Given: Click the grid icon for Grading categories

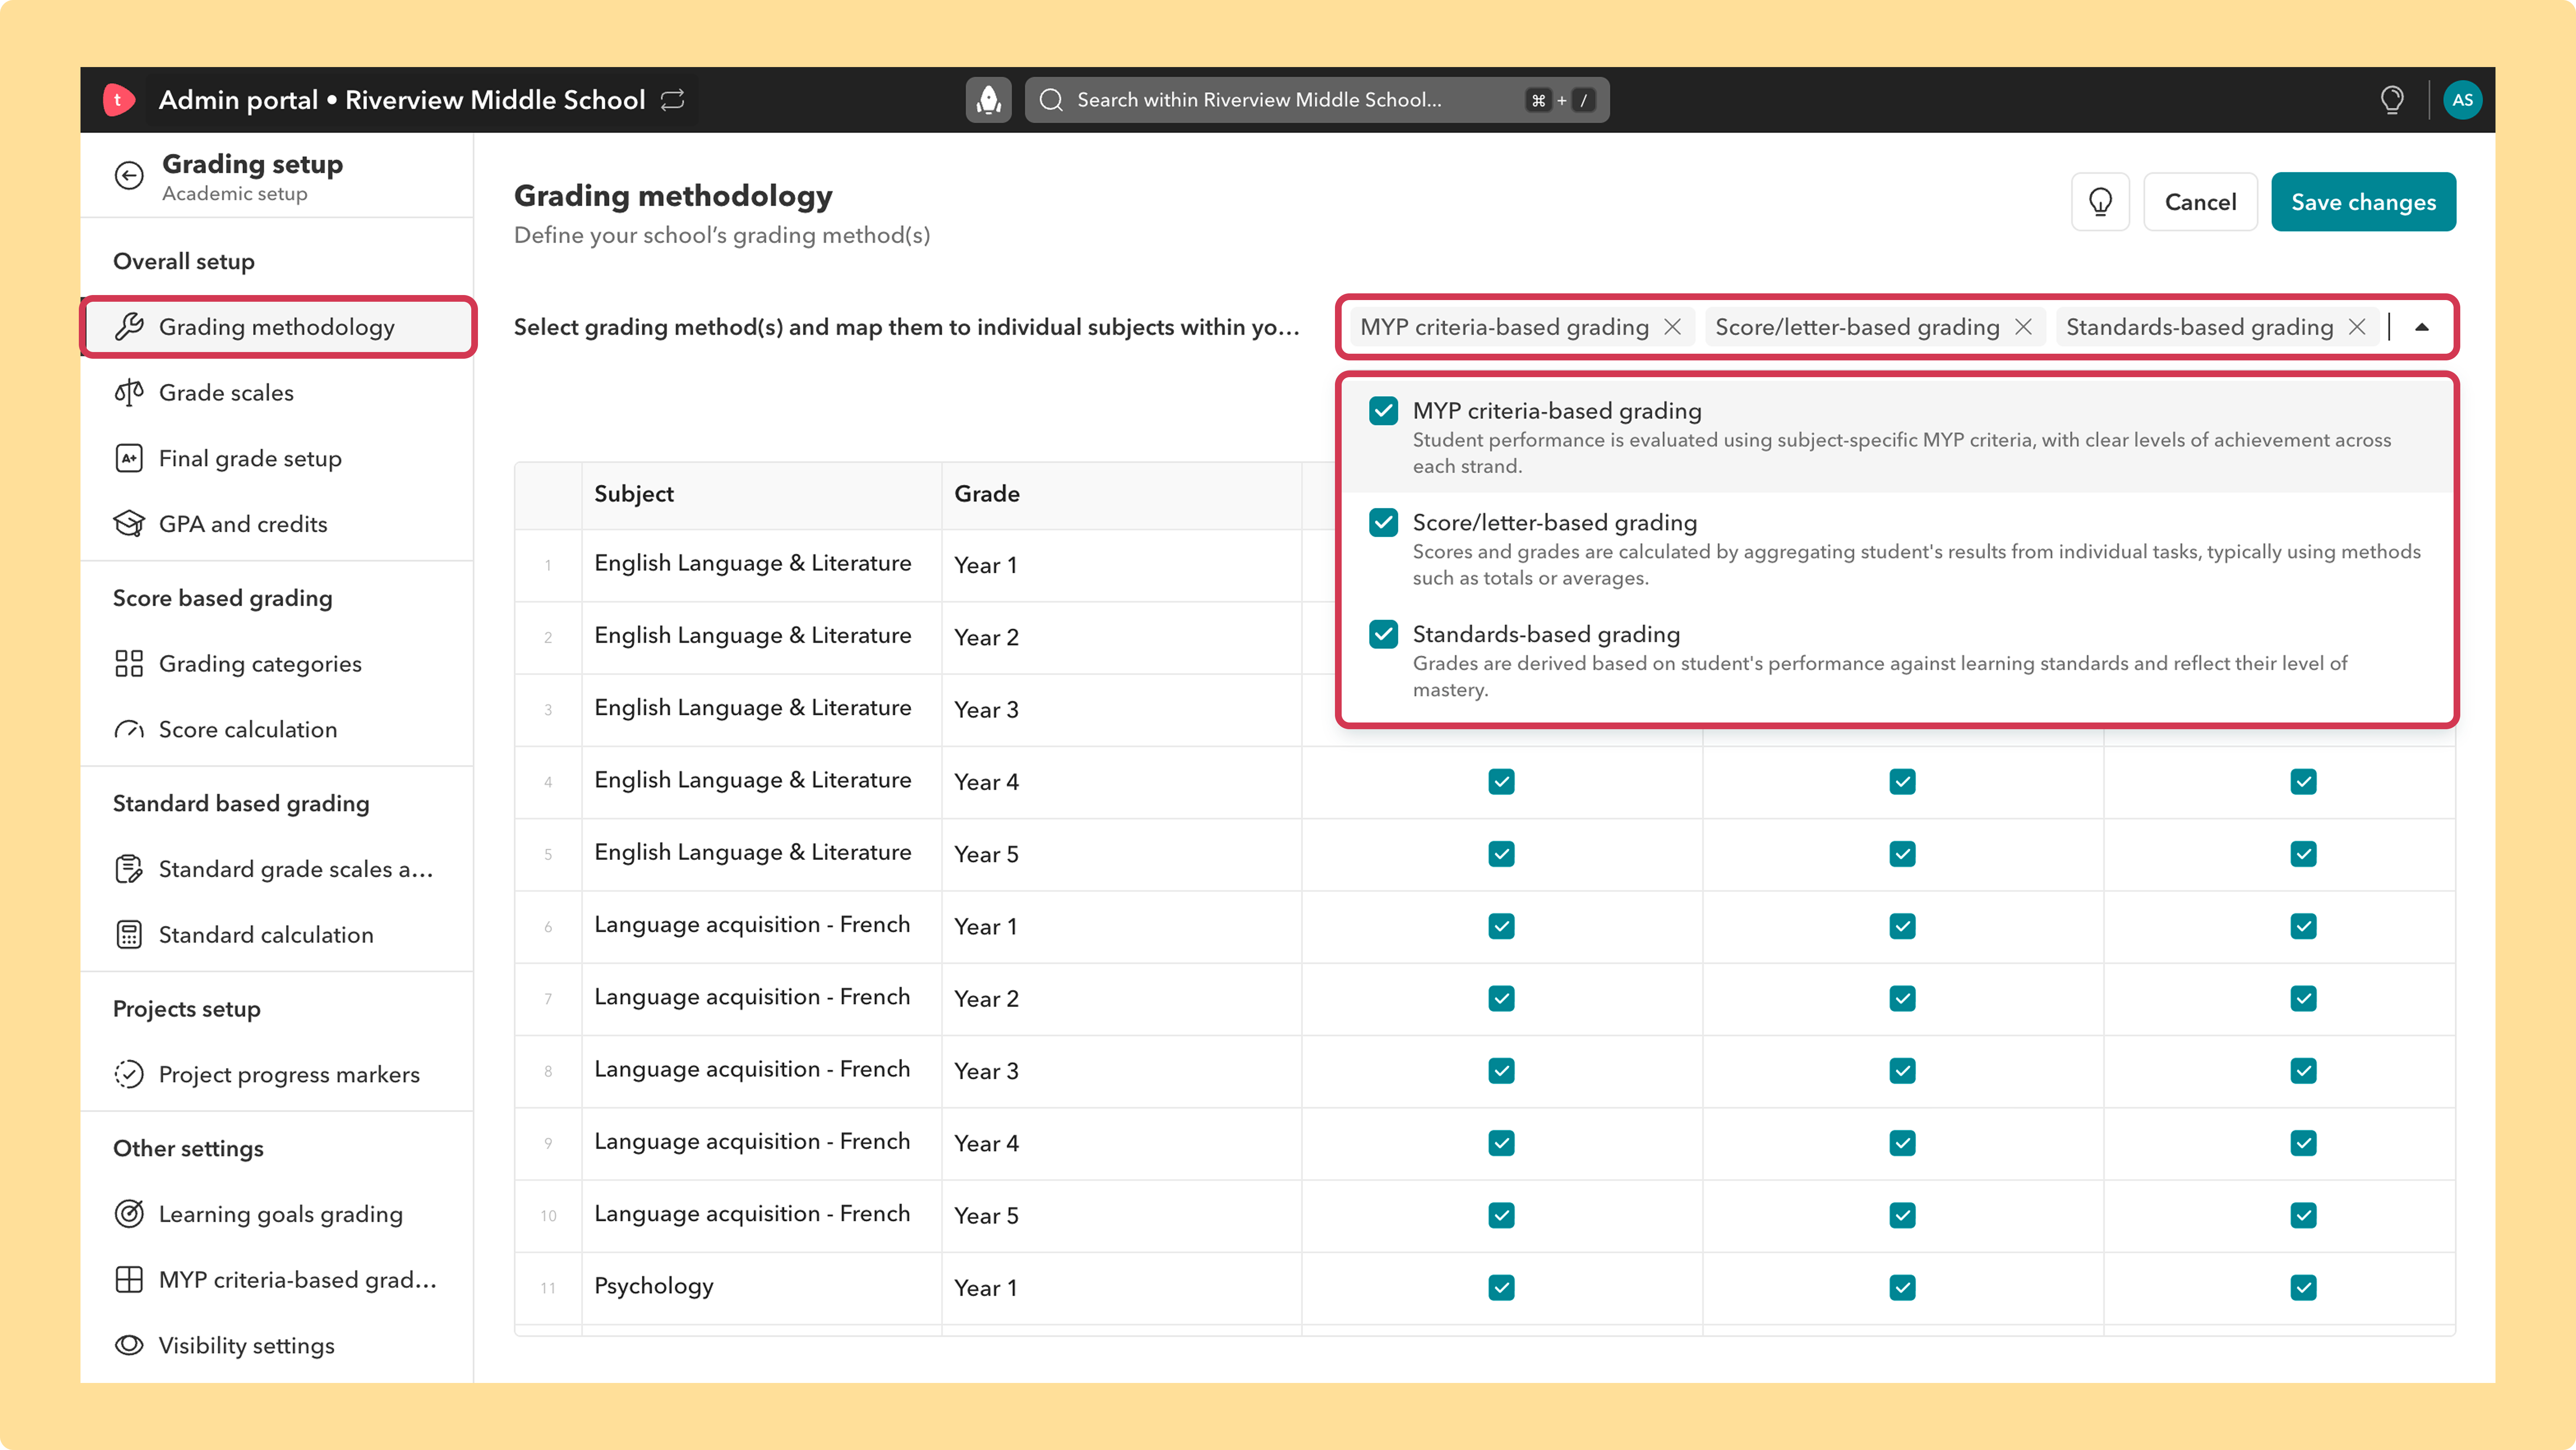Looking at the screenshot, I should coord(129,663).
